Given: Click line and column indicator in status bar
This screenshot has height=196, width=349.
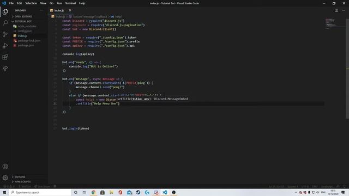Looking at the screenshot, I should click(276, 186).
